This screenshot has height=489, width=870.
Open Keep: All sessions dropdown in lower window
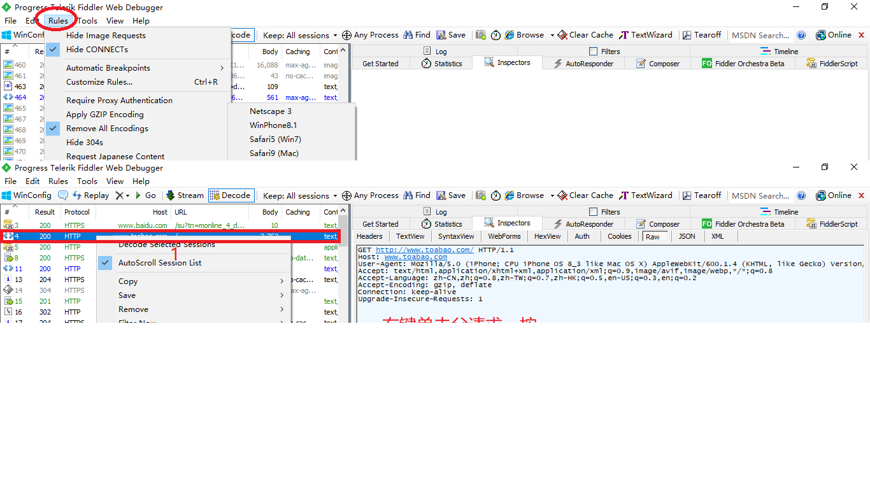301,196
